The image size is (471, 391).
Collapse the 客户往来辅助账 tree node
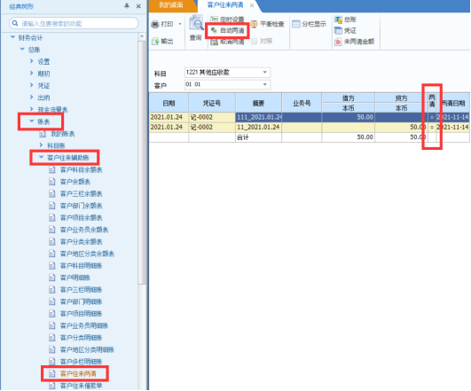[41, 157]
